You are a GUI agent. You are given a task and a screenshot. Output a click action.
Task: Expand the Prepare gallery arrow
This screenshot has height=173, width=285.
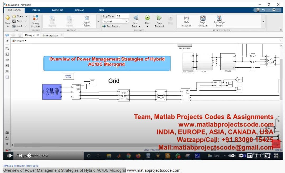(98, 21)
